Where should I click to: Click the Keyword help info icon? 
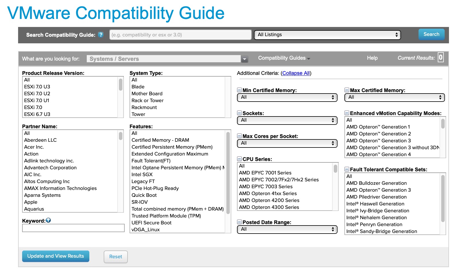[x=48, y=220]
